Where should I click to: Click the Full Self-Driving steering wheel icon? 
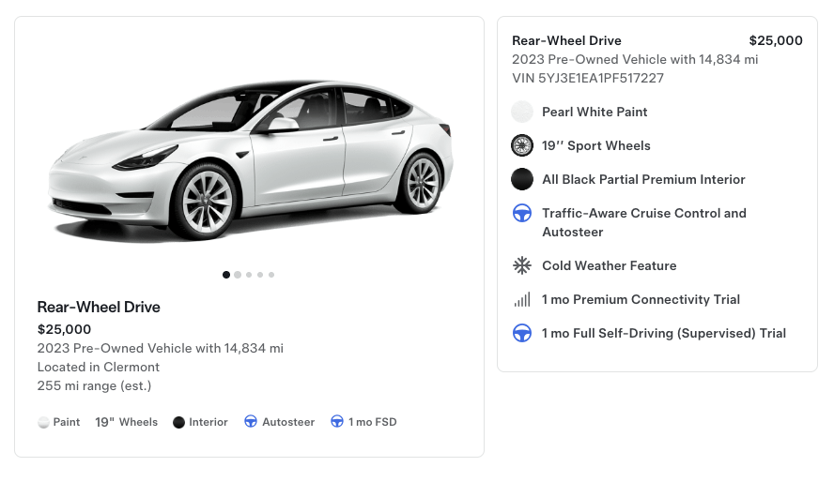tap(522, 333)
